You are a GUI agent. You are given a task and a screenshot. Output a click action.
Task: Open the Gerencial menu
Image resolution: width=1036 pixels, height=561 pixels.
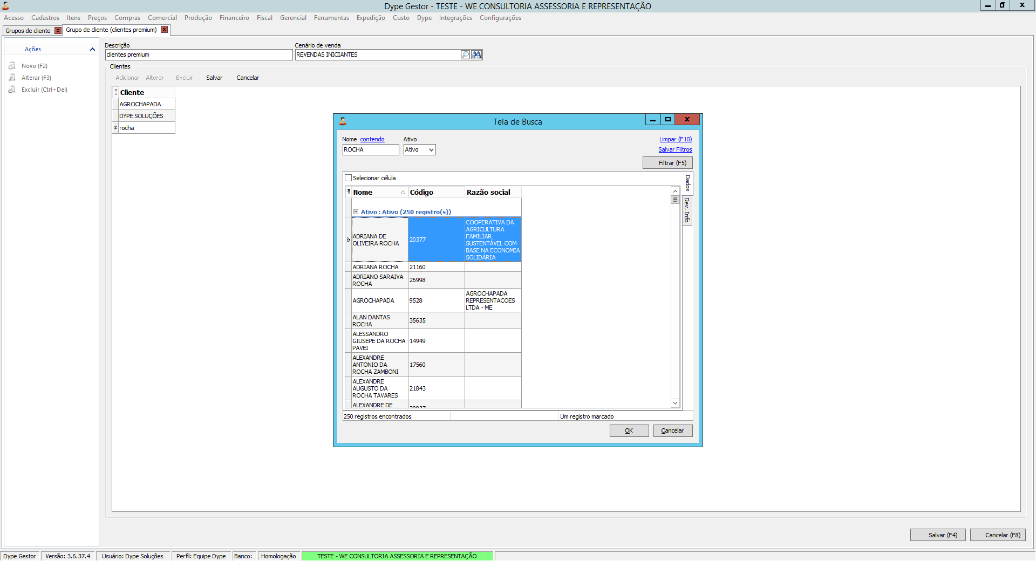pyautogui.click(x=293, y=18)
